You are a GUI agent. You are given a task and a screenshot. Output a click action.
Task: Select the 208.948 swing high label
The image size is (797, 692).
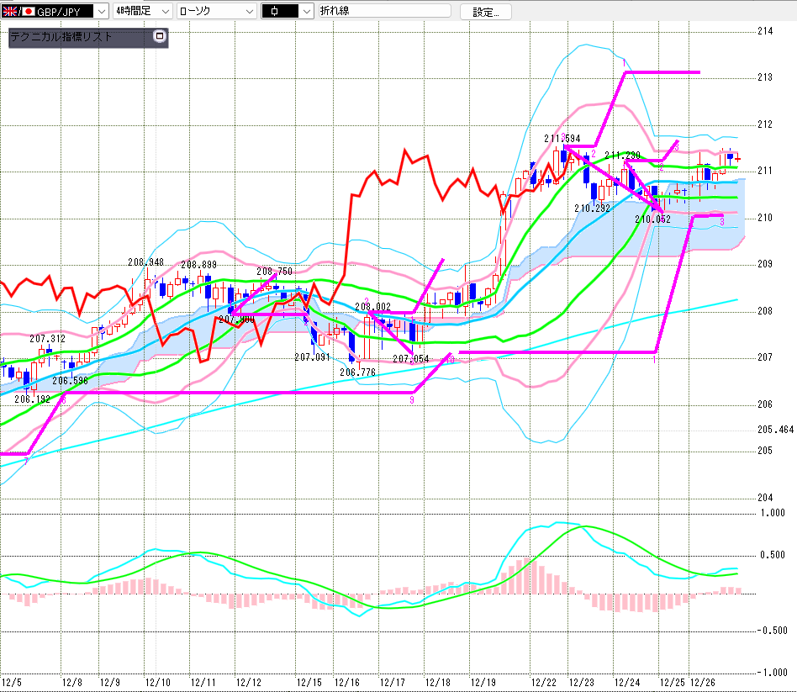click(145, 262)
